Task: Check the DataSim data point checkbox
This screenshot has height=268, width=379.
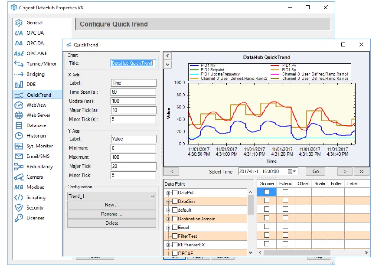Action: 174,201
